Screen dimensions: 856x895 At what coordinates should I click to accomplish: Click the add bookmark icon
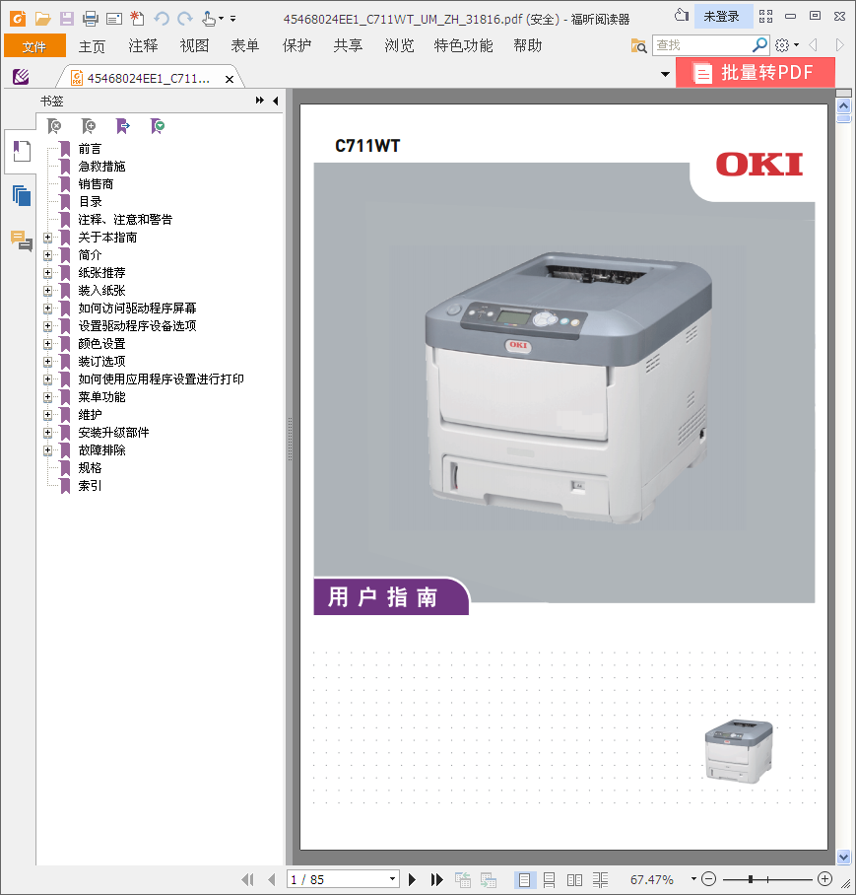(89, 126)
